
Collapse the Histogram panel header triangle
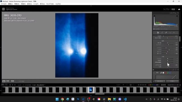[x=178, y=13]
